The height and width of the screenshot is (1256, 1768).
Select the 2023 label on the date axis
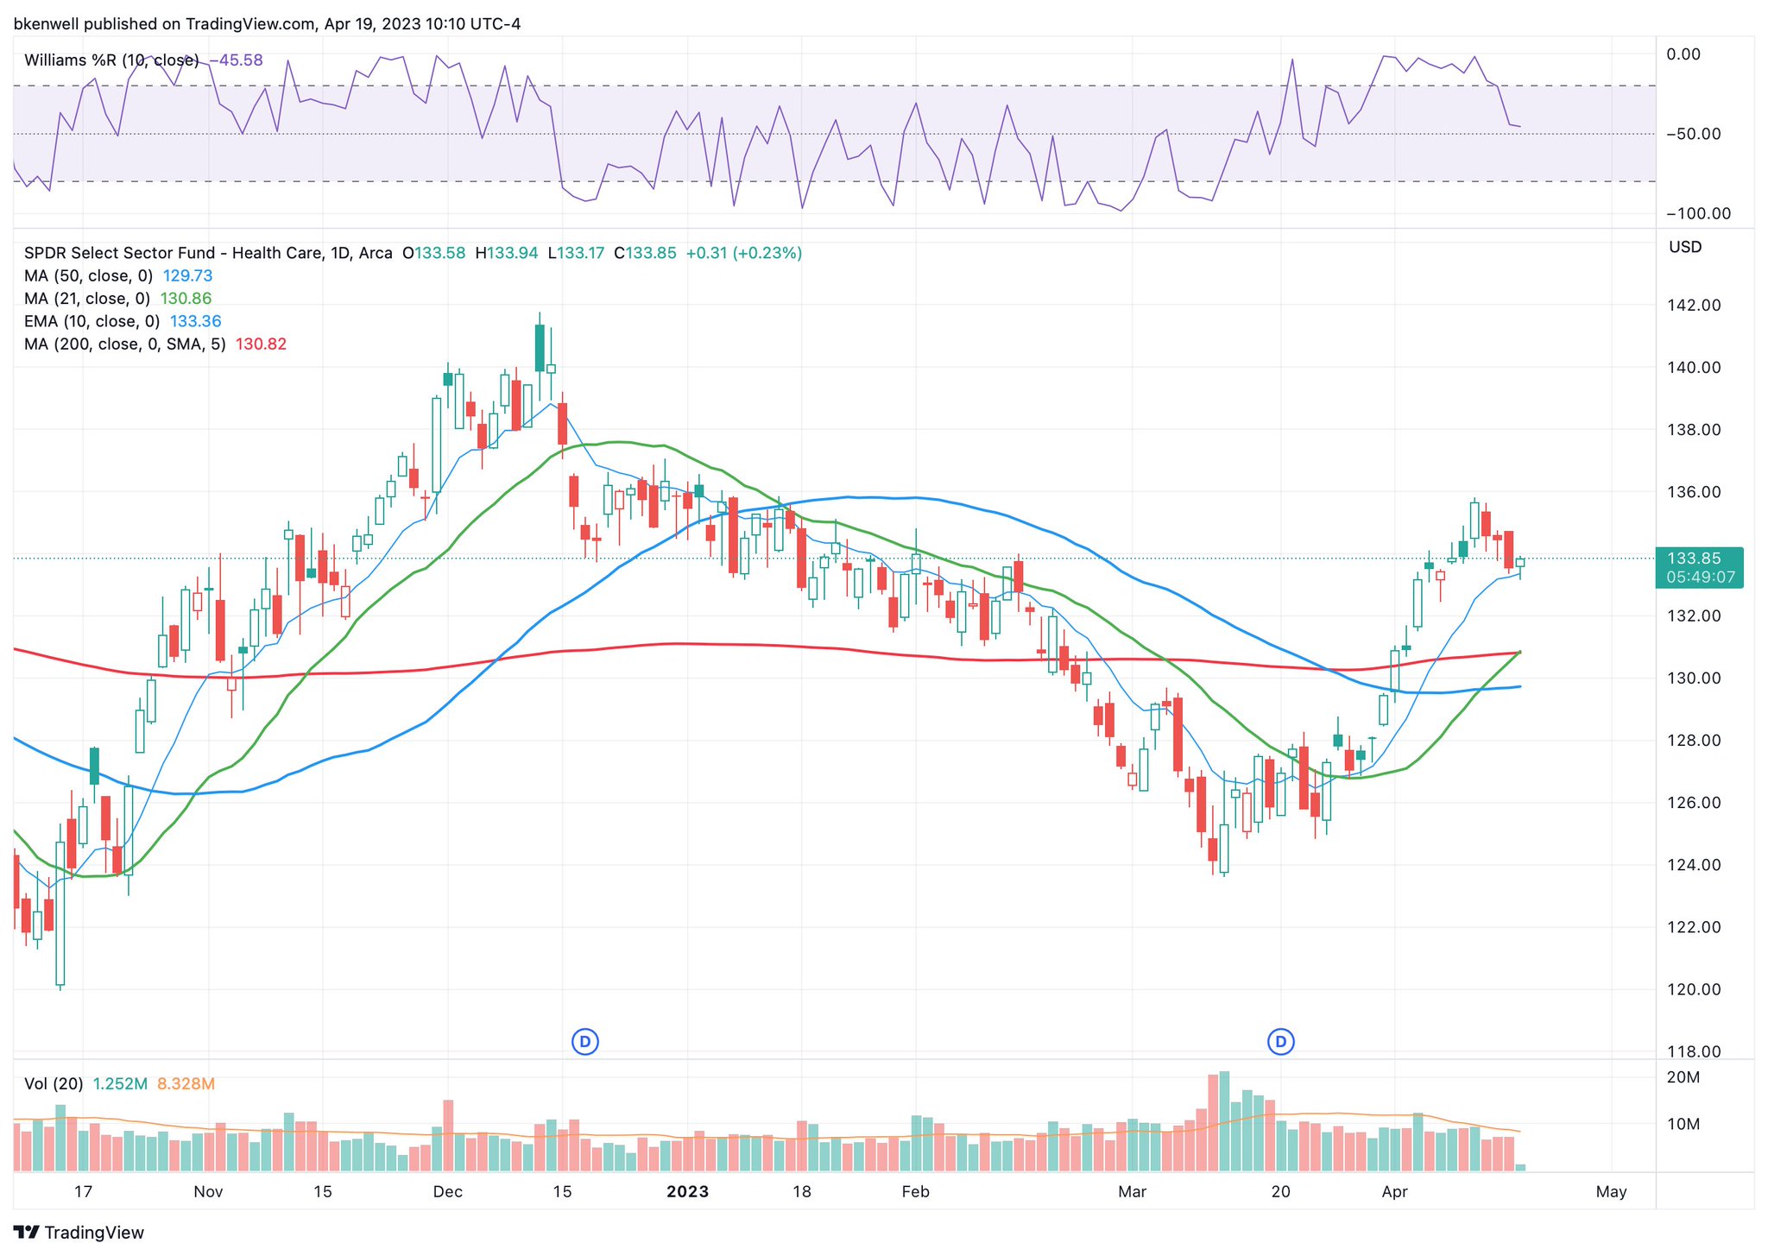(x=688, y=1191)
